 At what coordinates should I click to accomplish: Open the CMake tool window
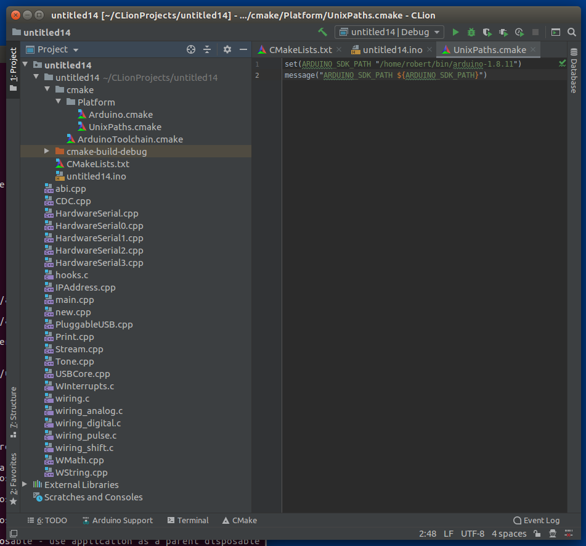tap(240, 520)
